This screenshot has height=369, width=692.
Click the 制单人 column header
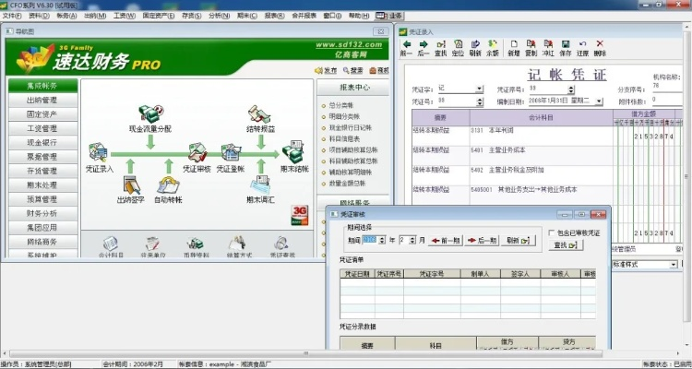[x=480, y=274]
